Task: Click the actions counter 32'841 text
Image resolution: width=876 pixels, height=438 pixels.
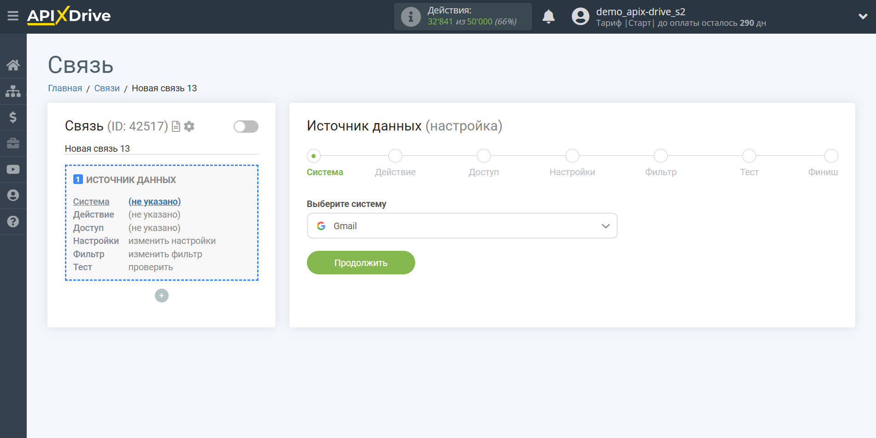Action: (x=440, y=22)
